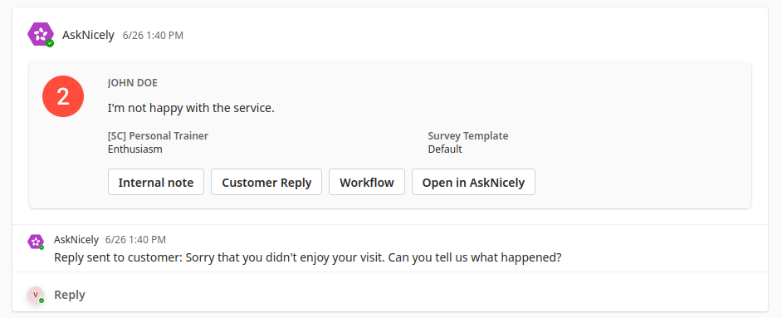The height and width of the screenshot is (318, 782).
Task: Select the Workflow button
Action: click(x=367, y=182)
